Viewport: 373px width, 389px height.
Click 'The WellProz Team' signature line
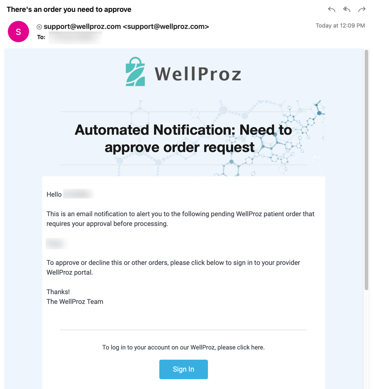point(75,302)
